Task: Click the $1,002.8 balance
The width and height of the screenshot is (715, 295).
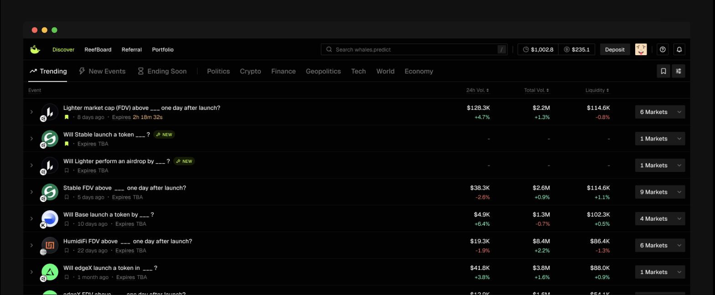Action: 538,49
